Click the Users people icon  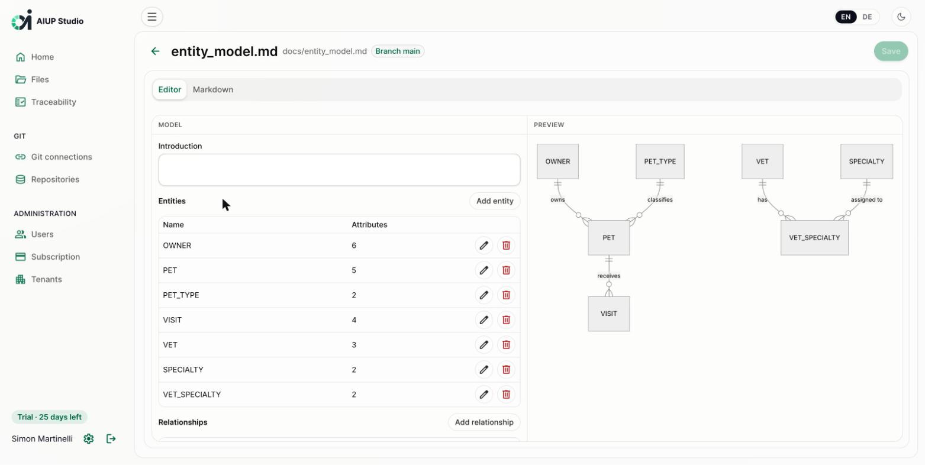(x=21, y=234)
